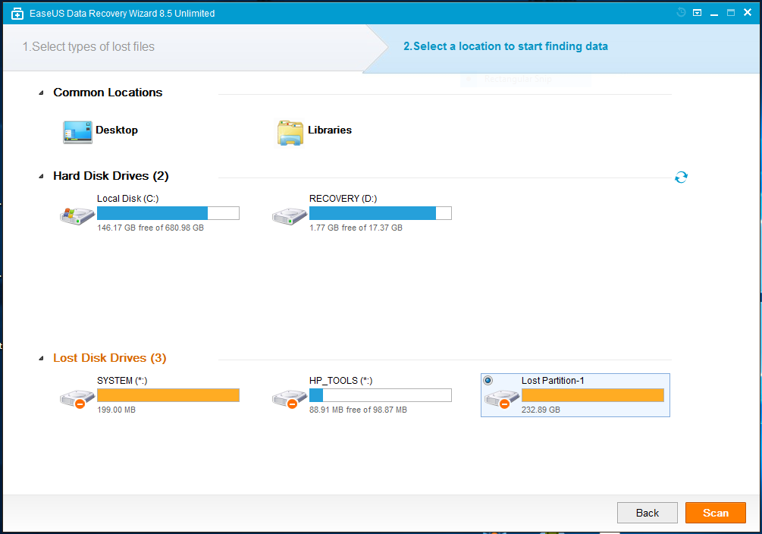Click the Lost Partition-1 drive icon
Viewport: 762px width, 534px height.
tap(501, 398)
